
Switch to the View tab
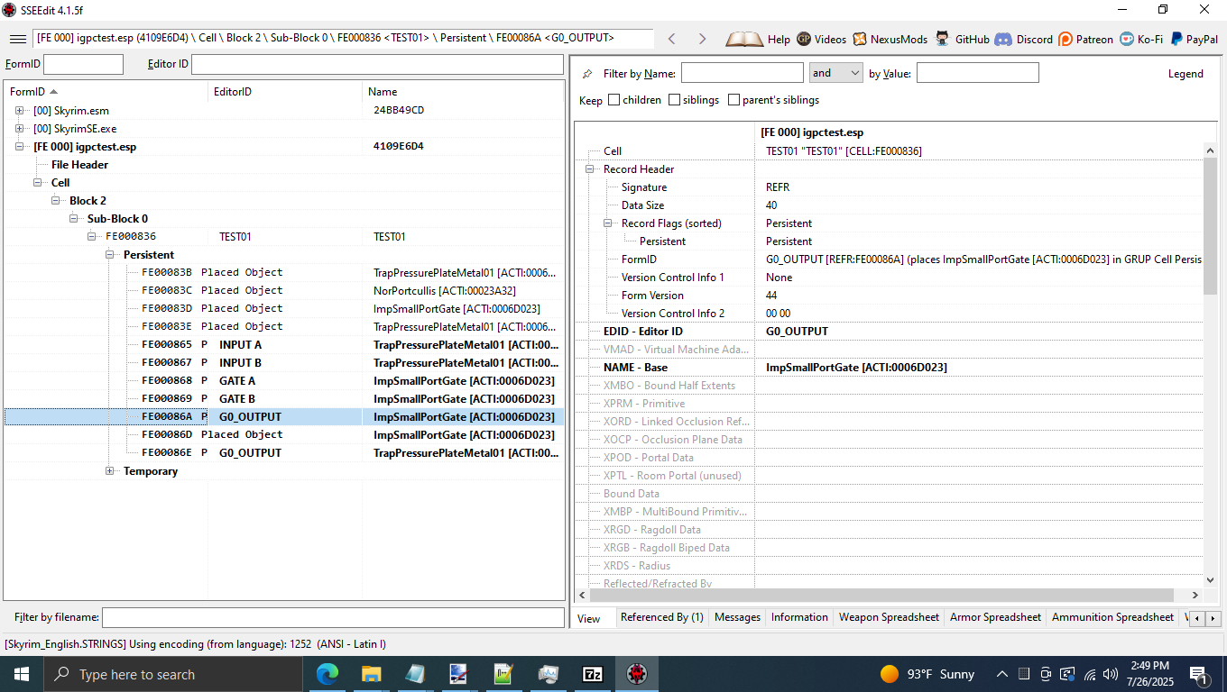pos(589,618)
